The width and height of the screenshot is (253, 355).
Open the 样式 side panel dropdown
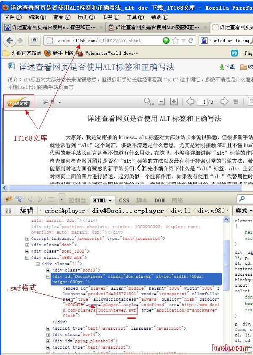click(x=244, y=210)
